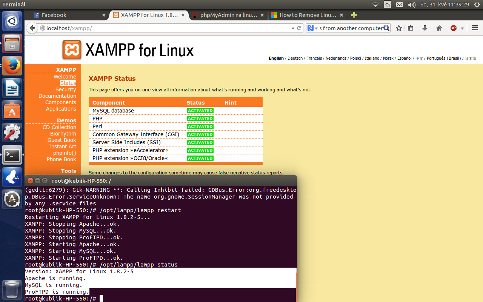Open the blue frog application in the launcher
Image resolution: width=483 pixels, height=302 pixels.
pos(12,177)
